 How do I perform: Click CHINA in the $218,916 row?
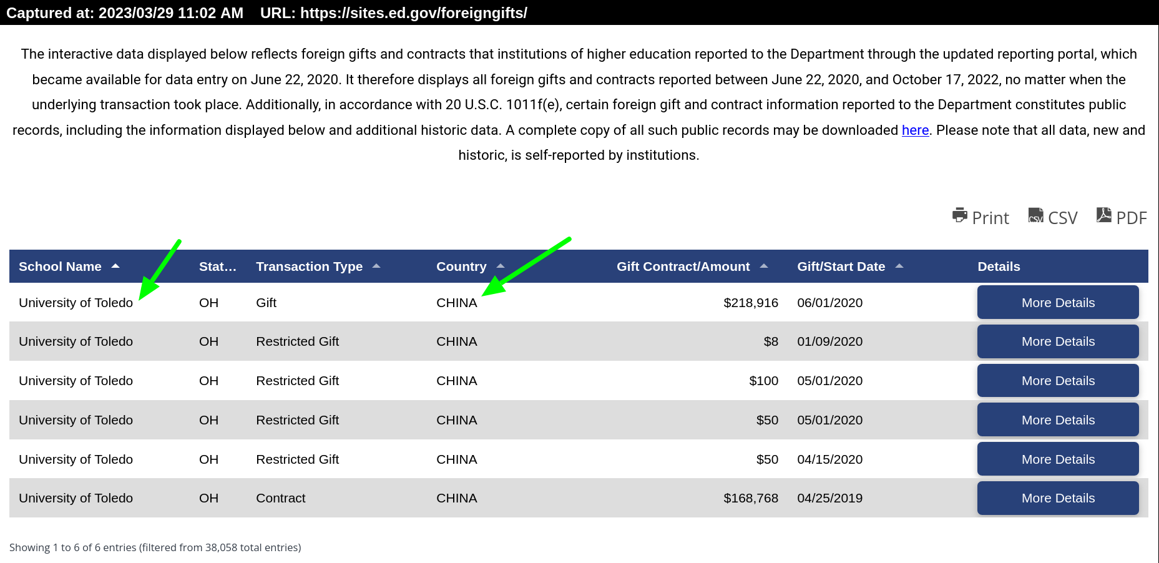[x=457, y=303]
